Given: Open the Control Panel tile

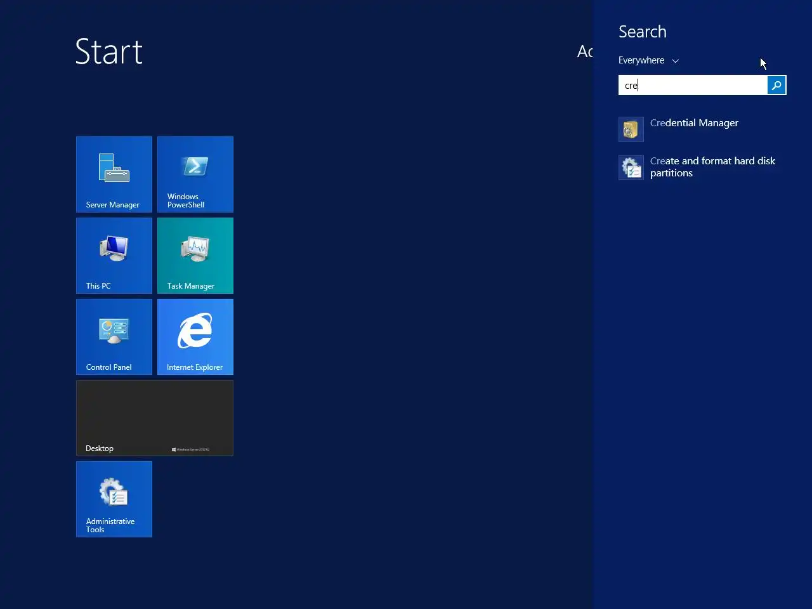Looking at the screenshot, I should click(x=114, y=337).
